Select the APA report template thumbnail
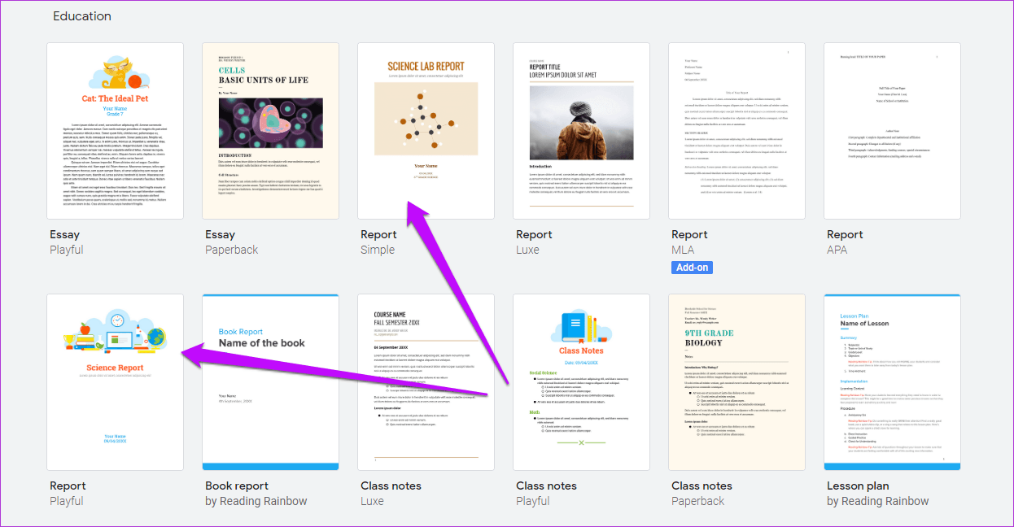 point(892,131)
